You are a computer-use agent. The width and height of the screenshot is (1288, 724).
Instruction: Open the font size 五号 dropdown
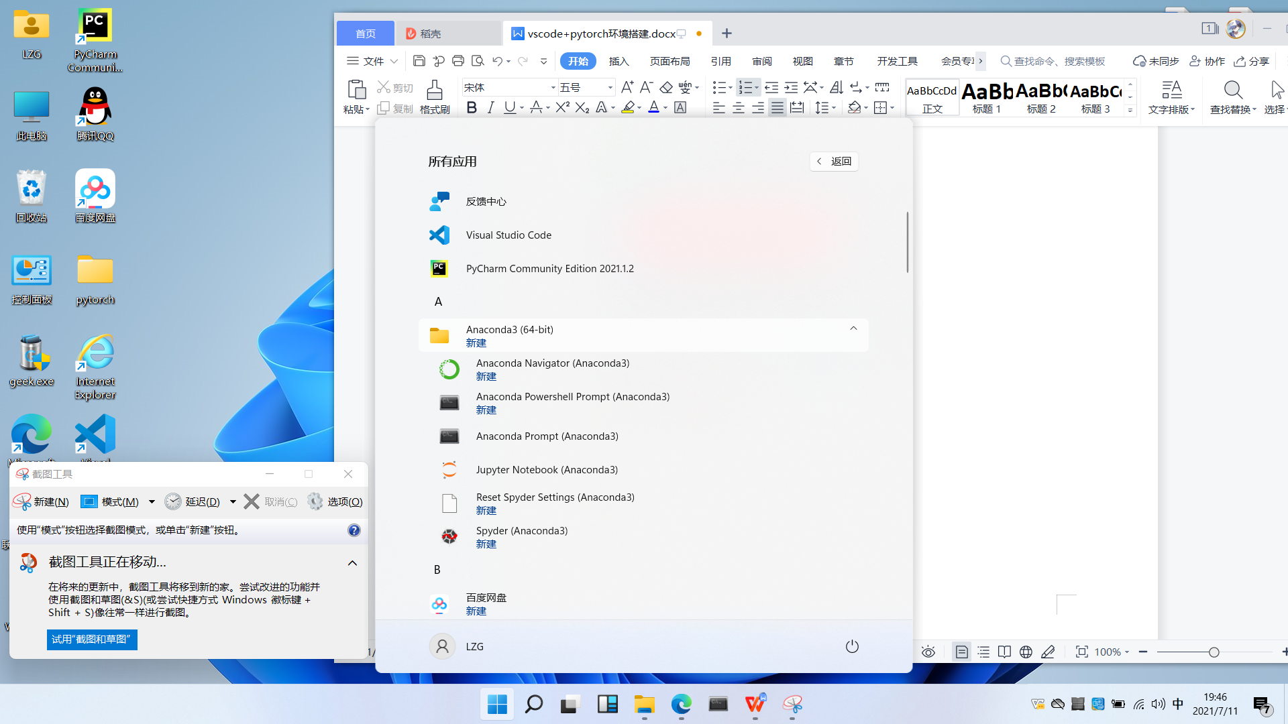tap(610, 88)
